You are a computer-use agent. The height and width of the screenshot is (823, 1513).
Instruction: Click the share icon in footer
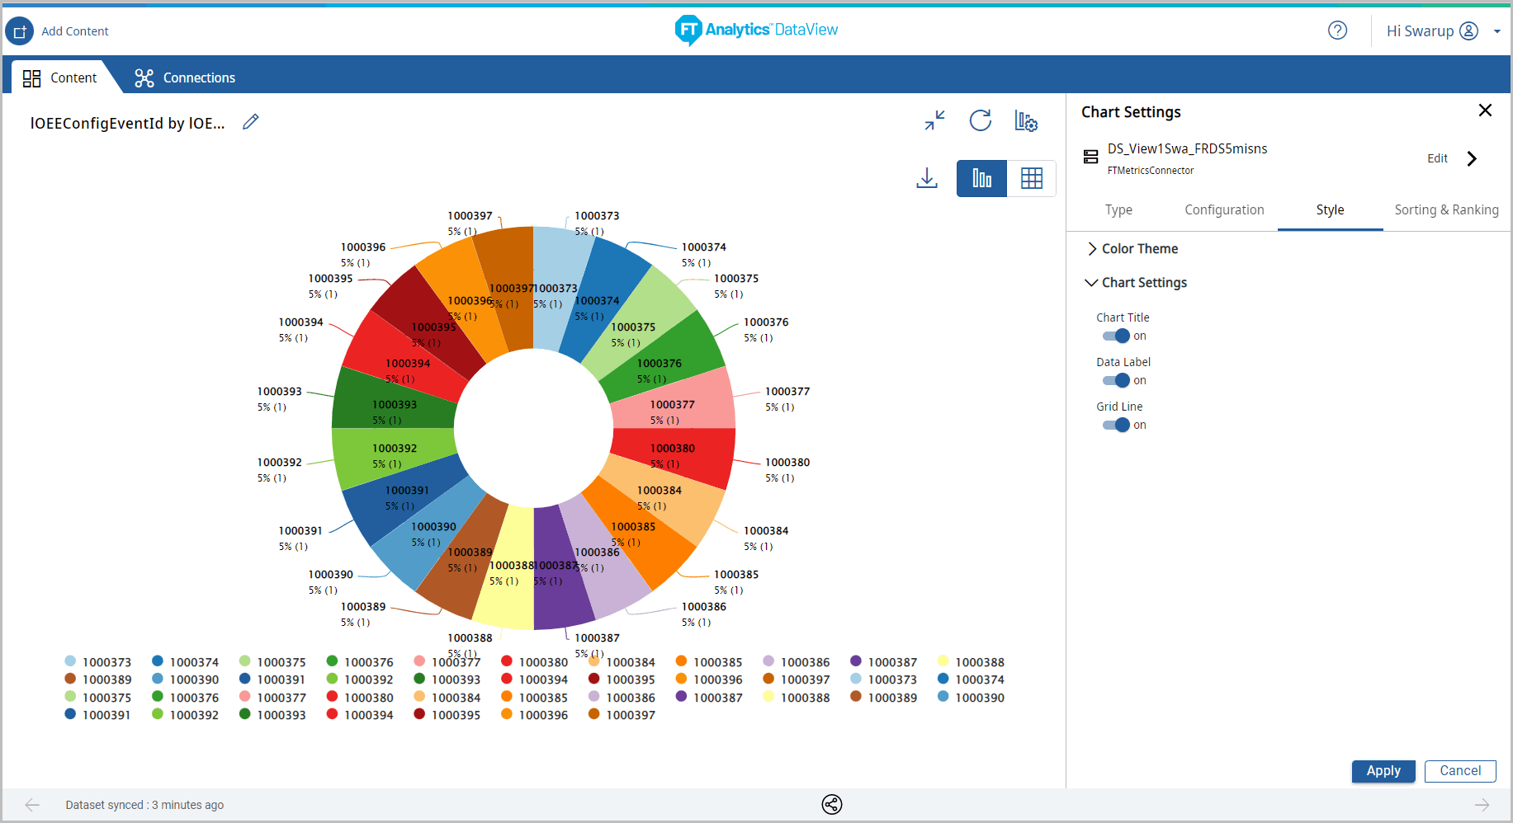point(832,805)
